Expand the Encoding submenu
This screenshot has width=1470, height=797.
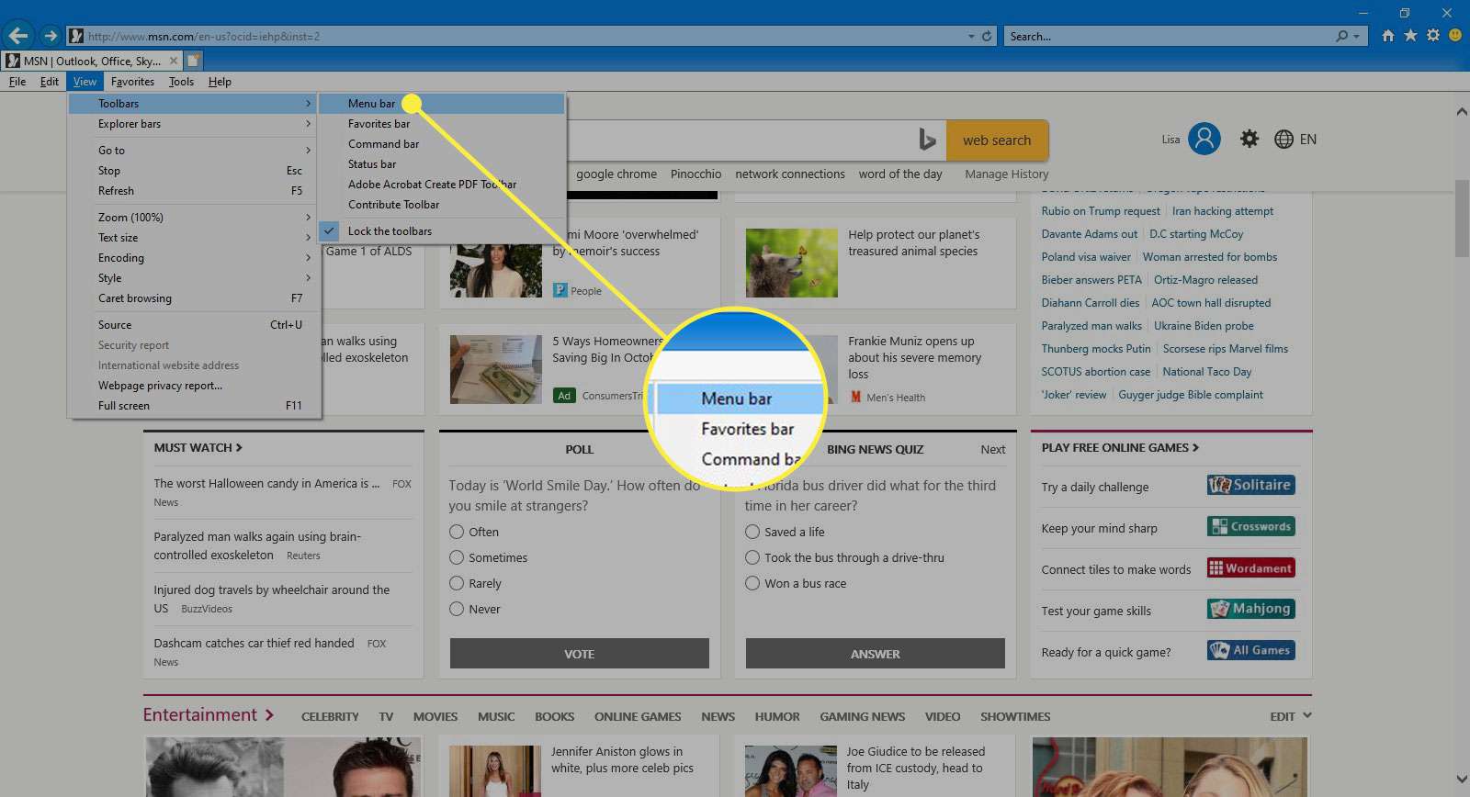[195, 257]
